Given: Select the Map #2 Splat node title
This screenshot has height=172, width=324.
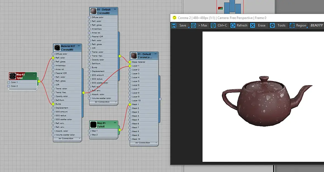Looking at the screenshot, I should (x=21, y=76).
